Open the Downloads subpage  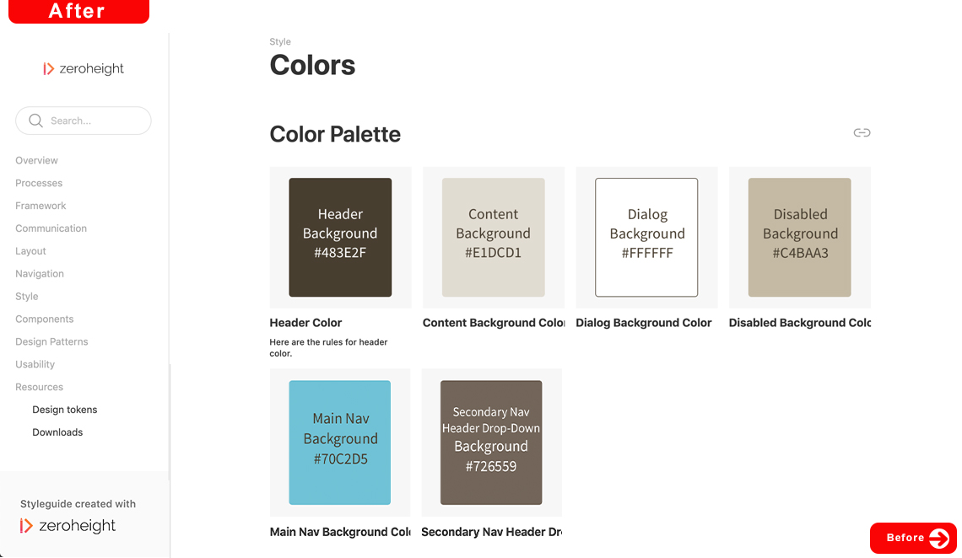click(57, 432)
